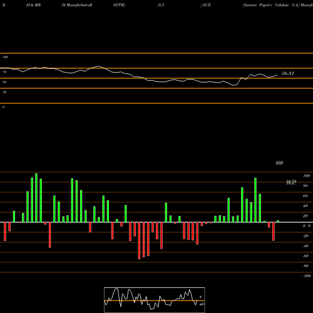
Task: Click the 70 level label on RSI axis
Action: pos(4,72)
